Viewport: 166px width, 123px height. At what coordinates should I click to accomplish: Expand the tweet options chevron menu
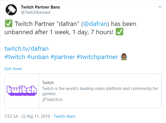pyautogui.click(x=160, y=7)
